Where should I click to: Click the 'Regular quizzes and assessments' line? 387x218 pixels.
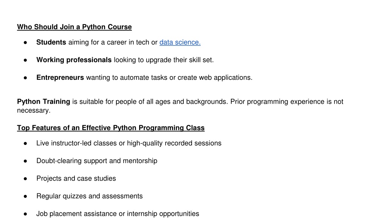coord(90,196)
